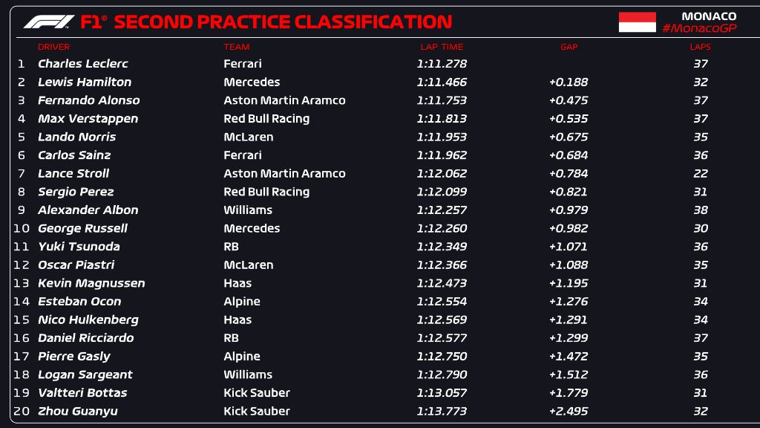Click Valtteri Bottas's gap of +1.779
760x428 pixels.
[x=569, y=393]
